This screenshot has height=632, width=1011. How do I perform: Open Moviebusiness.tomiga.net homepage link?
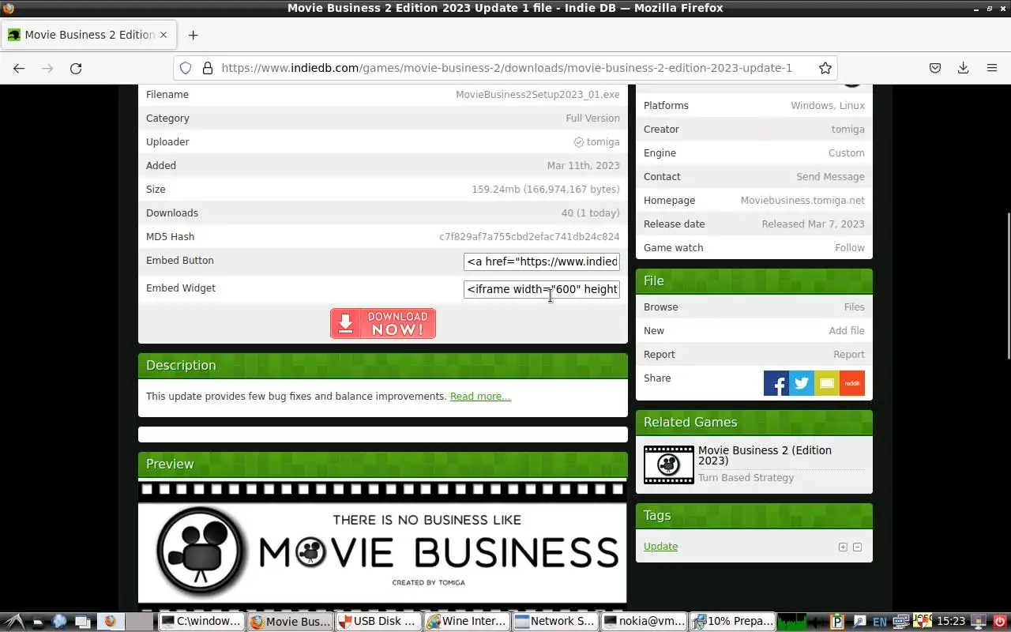coord(802,201)
